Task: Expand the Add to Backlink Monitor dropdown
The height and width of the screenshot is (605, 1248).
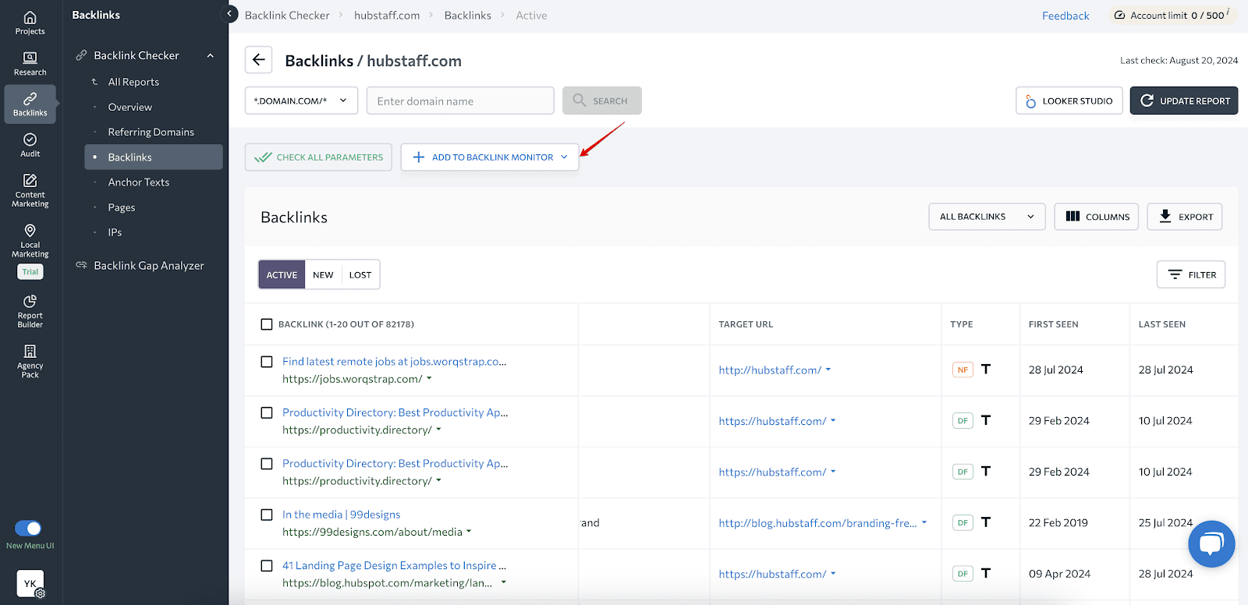Action: (564, 157)
